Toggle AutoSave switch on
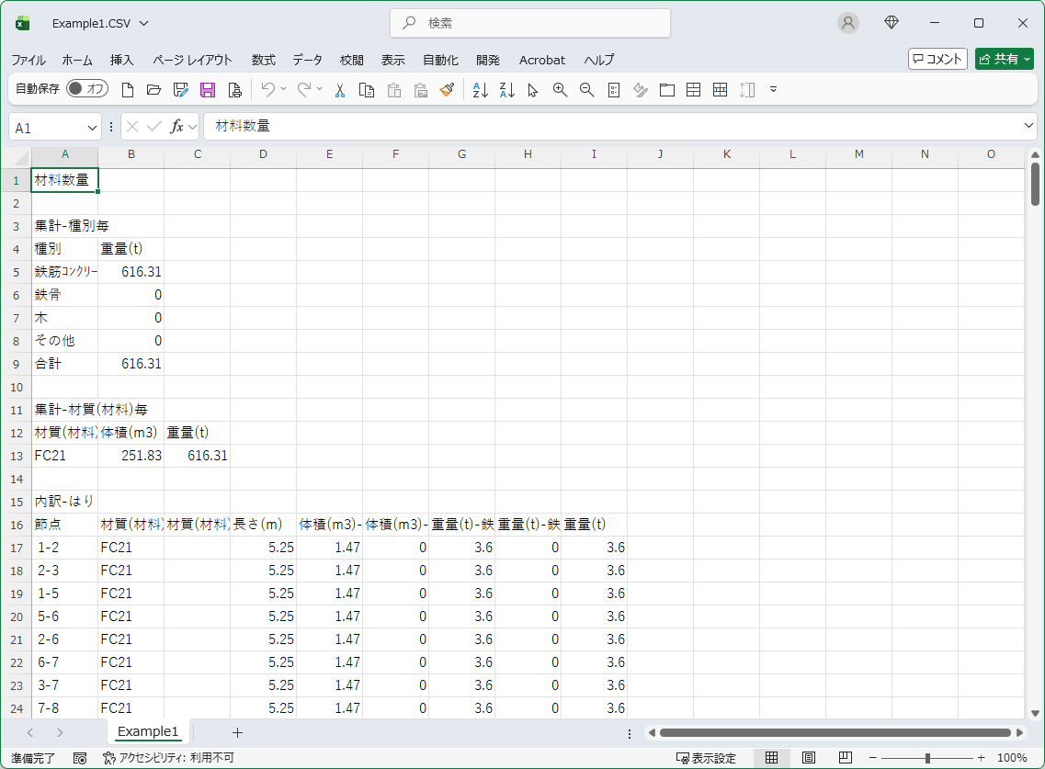 pos(87,88)
